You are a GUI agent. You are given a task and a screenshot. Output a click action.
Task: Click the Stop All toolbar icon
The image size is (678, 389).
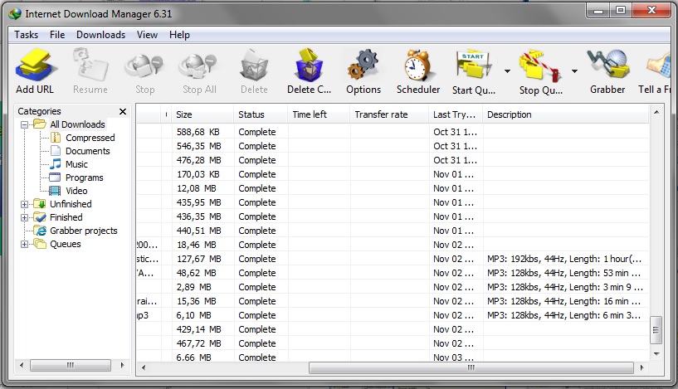coord(199,66)
